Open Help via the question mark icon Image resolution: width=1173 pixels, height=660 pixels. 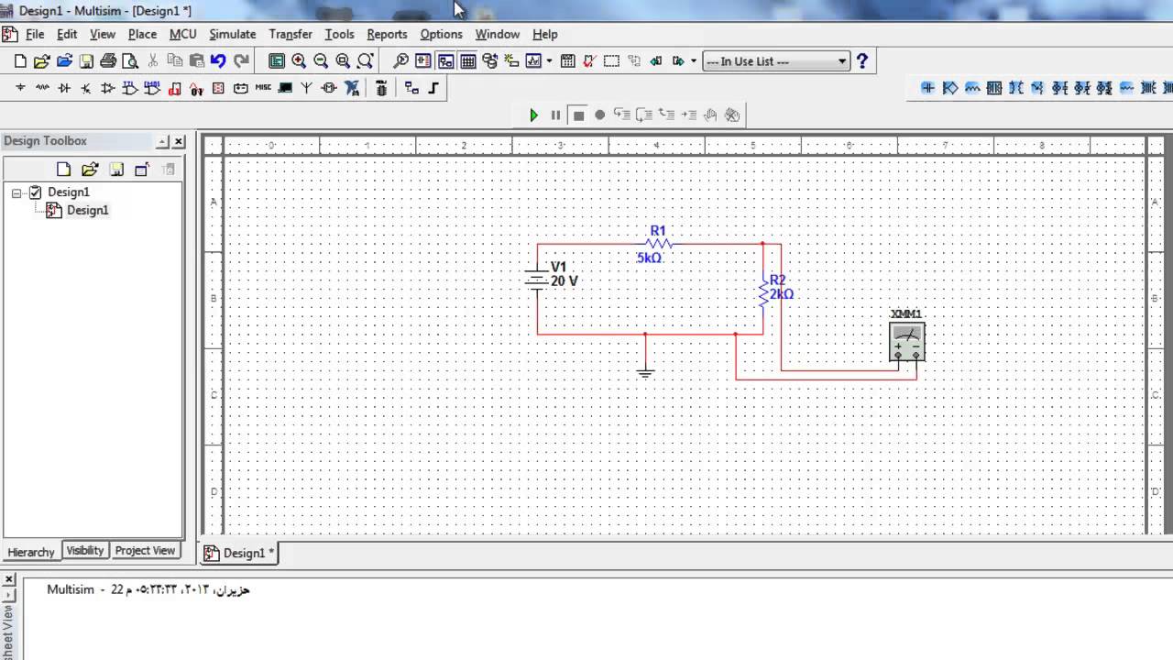861,61
